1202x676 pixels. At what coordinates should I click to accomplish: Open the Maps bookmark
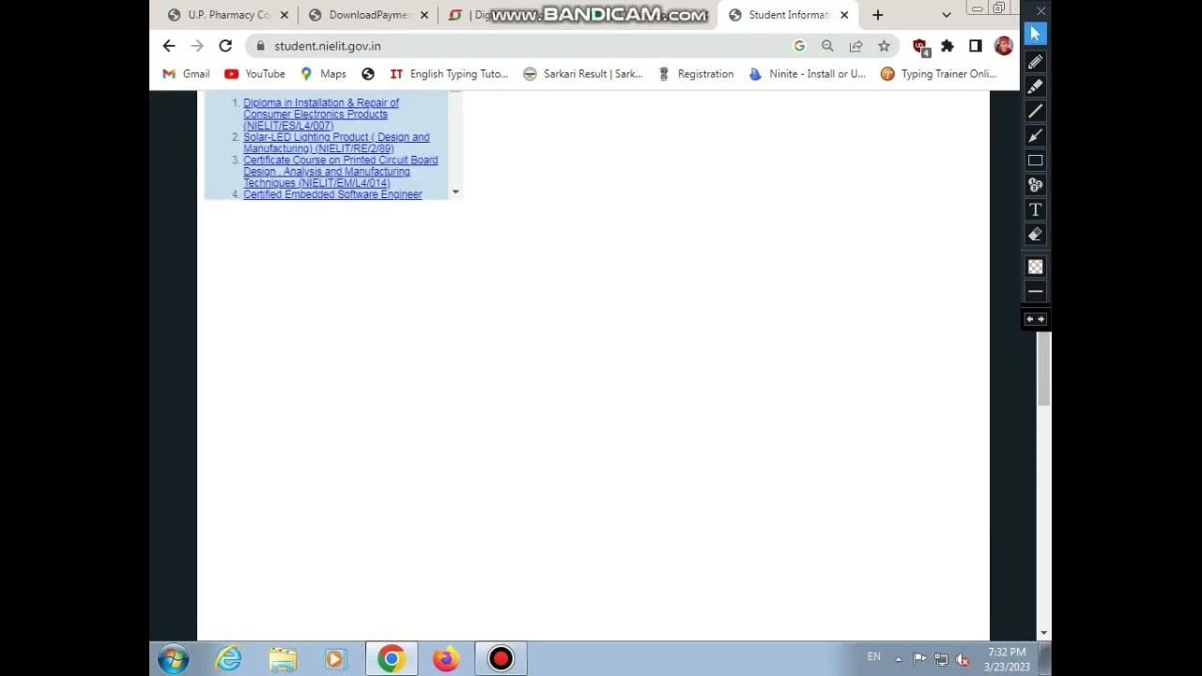(x=323, y=74)
